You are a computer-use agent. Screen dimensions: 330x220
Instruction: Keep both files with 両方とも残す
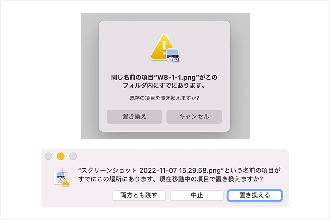[139, 195]
